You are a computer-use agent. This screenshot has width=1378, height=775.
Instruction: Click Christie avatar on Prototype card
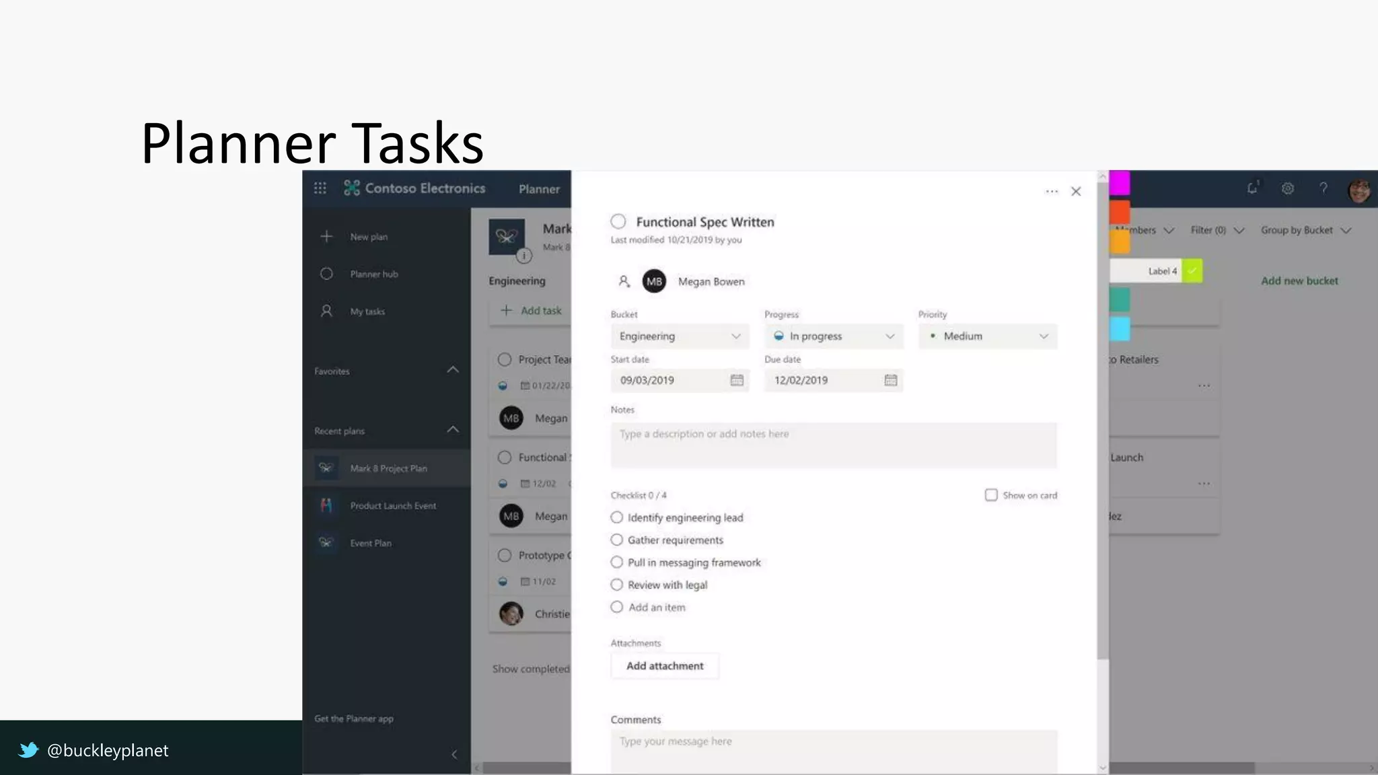[511, 614]
